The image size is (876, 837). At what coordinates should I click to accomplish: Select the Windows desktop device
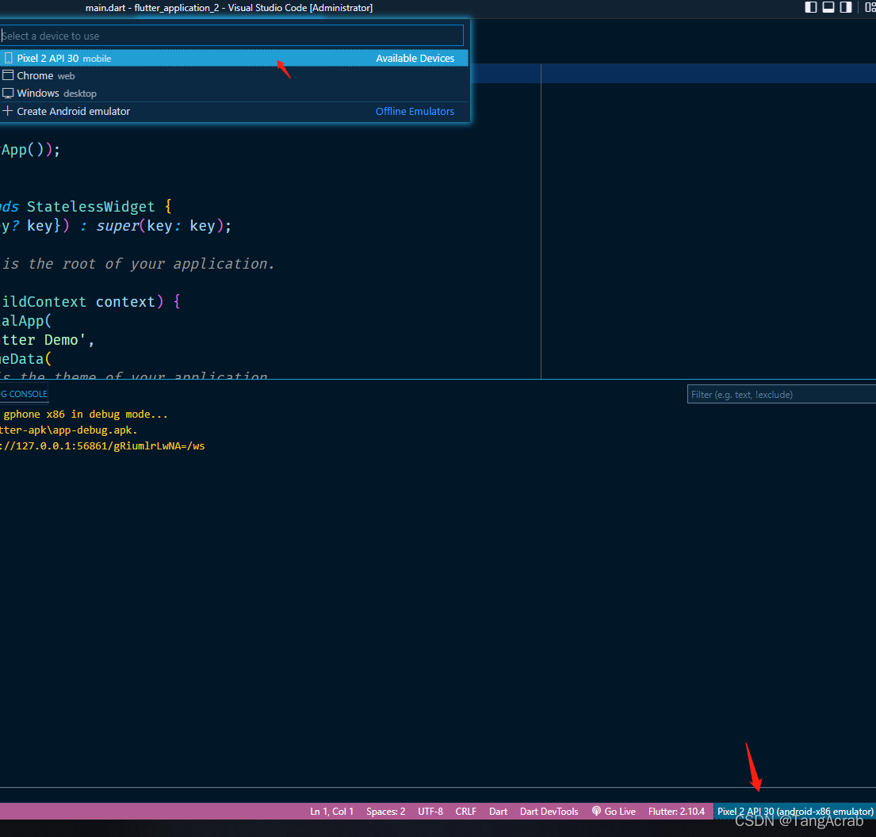(234, 94)
